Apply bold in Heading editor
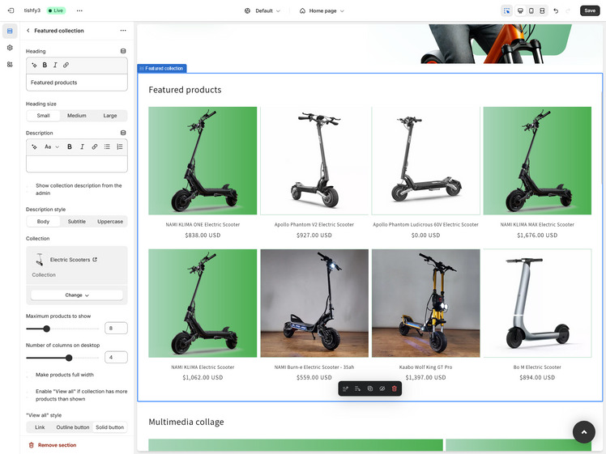Viewport: 606px width, 454px height. point(45,66)
